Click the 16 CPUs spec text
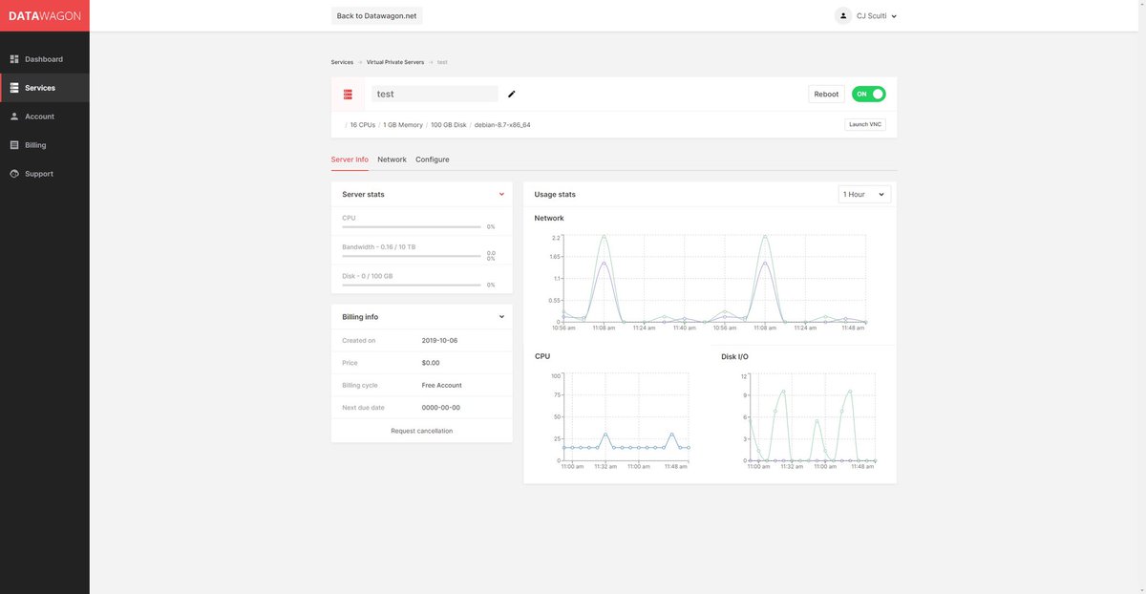 362,124
